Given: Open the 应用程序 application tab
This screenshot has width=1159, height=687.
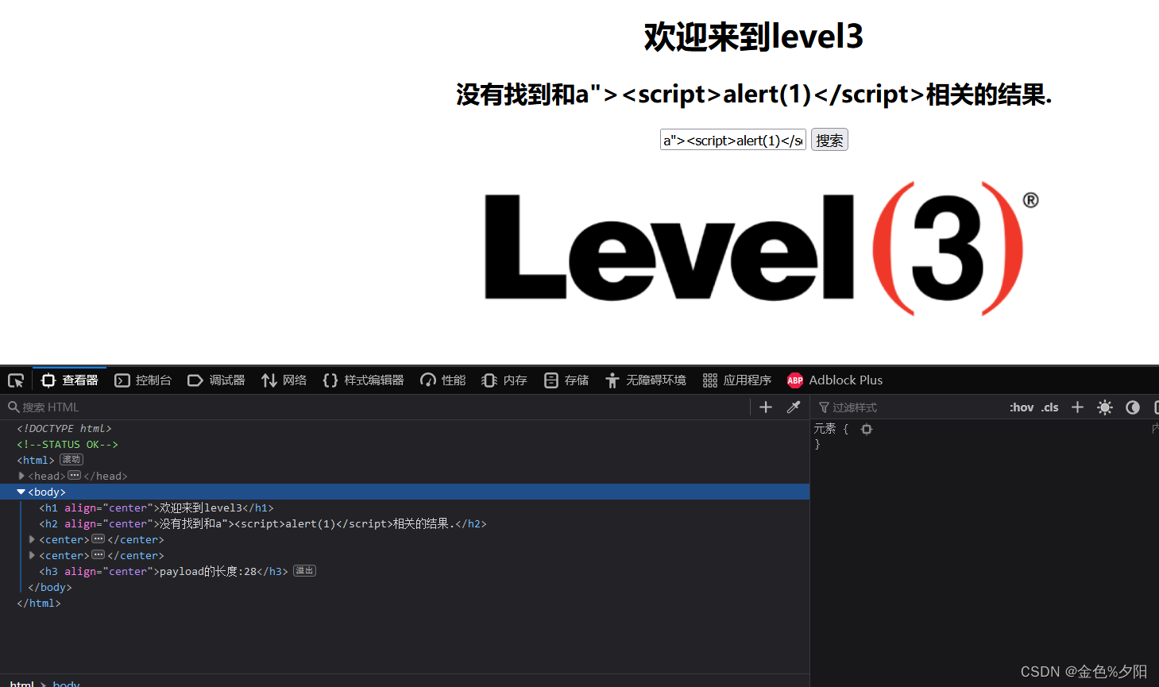Looking at the screenshot, I should [737, 380].
